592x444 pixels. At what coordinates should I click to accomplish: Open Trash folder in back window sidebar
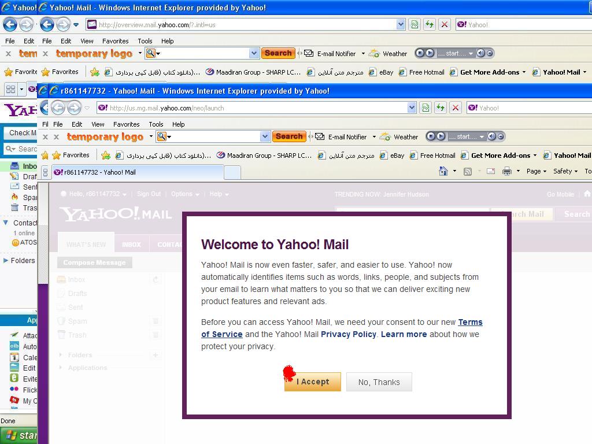[x=24, y=208]
